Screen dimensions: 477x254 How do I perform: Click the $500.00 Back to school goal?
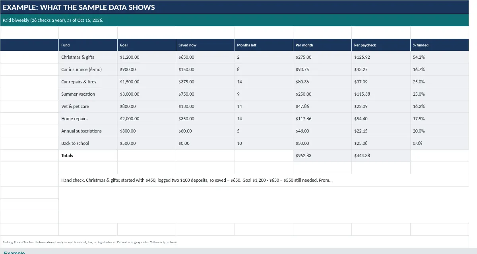click(147, 143)
